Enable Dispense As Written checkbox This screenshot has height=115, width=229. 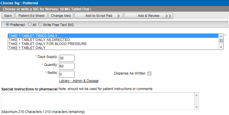pyautogui.click(x=149, y=73)
